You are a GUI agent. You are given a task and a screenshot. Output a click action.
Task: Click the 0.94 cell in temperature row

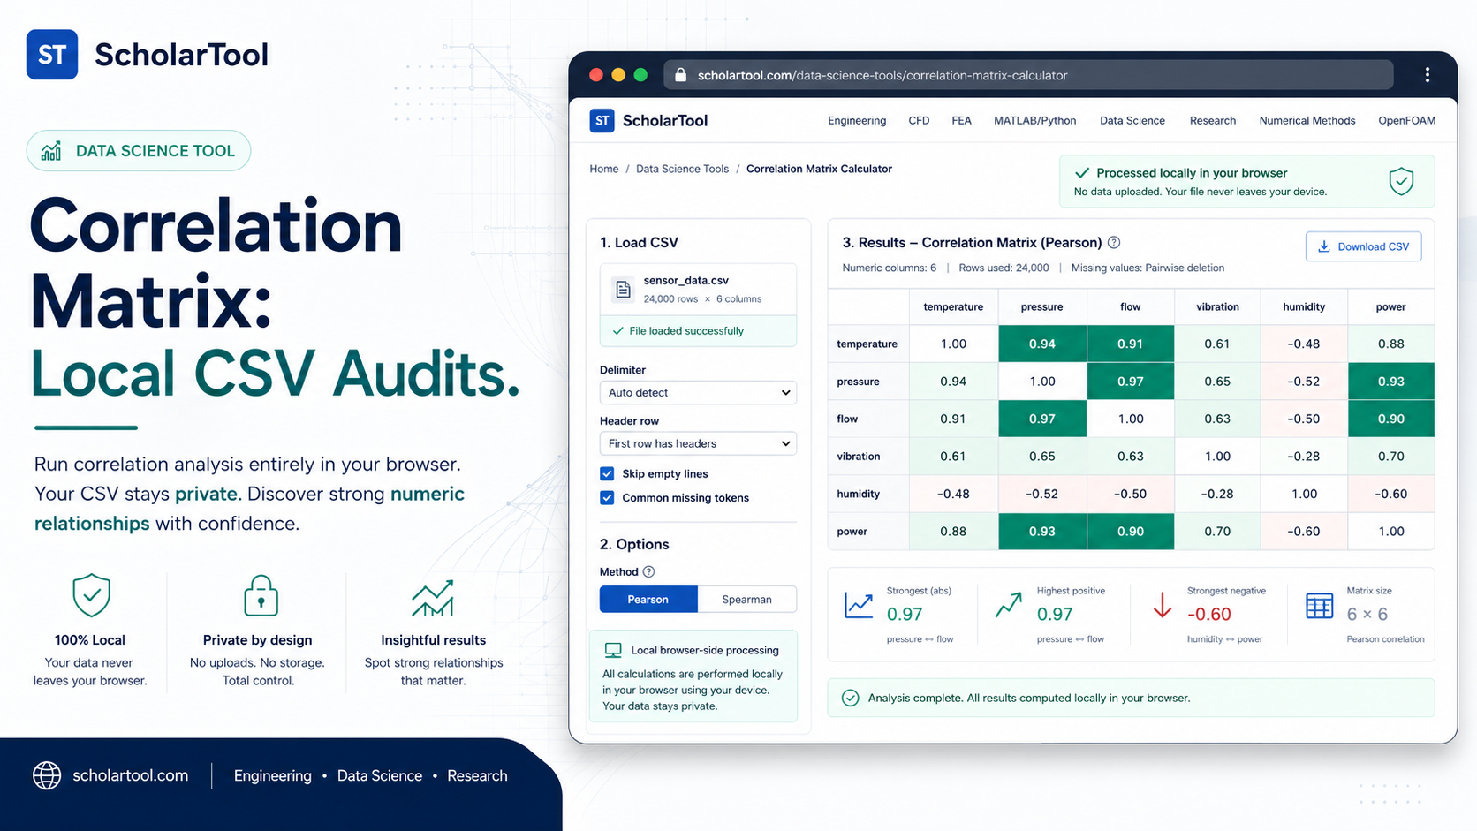tap(1042, 344)
